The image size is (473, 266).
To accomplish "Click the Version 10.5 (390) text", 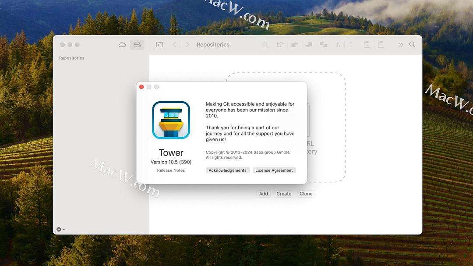I will 171,162.
